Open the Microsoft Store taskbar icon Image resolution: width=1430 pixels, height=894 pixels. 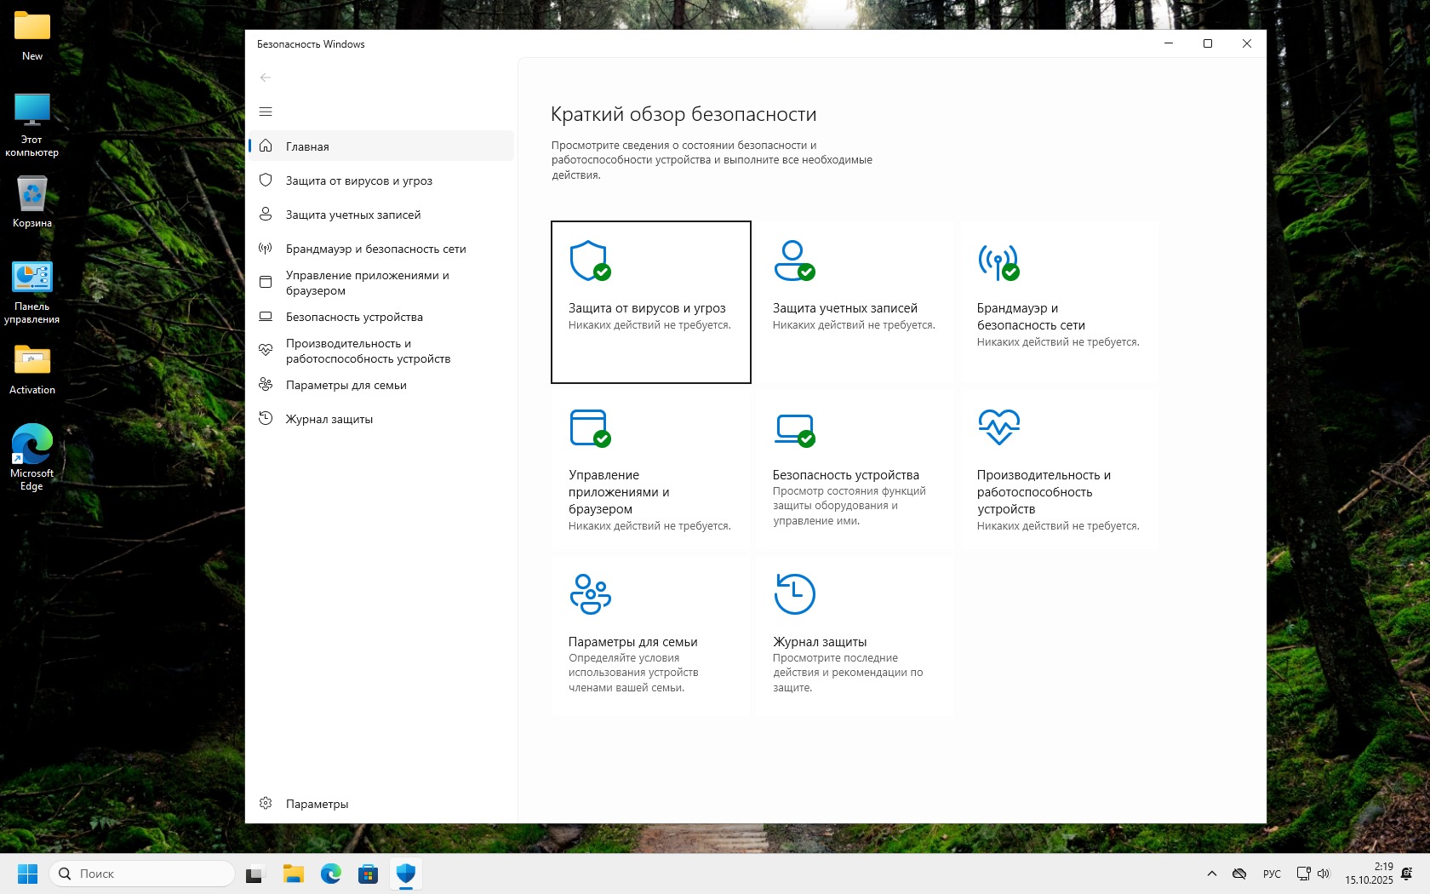pyautogui.click(x=368, y=874)
